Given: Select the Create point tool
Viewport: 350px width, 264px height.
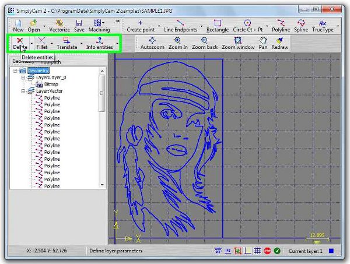Looking at the screenshot, I should point(141,26).
